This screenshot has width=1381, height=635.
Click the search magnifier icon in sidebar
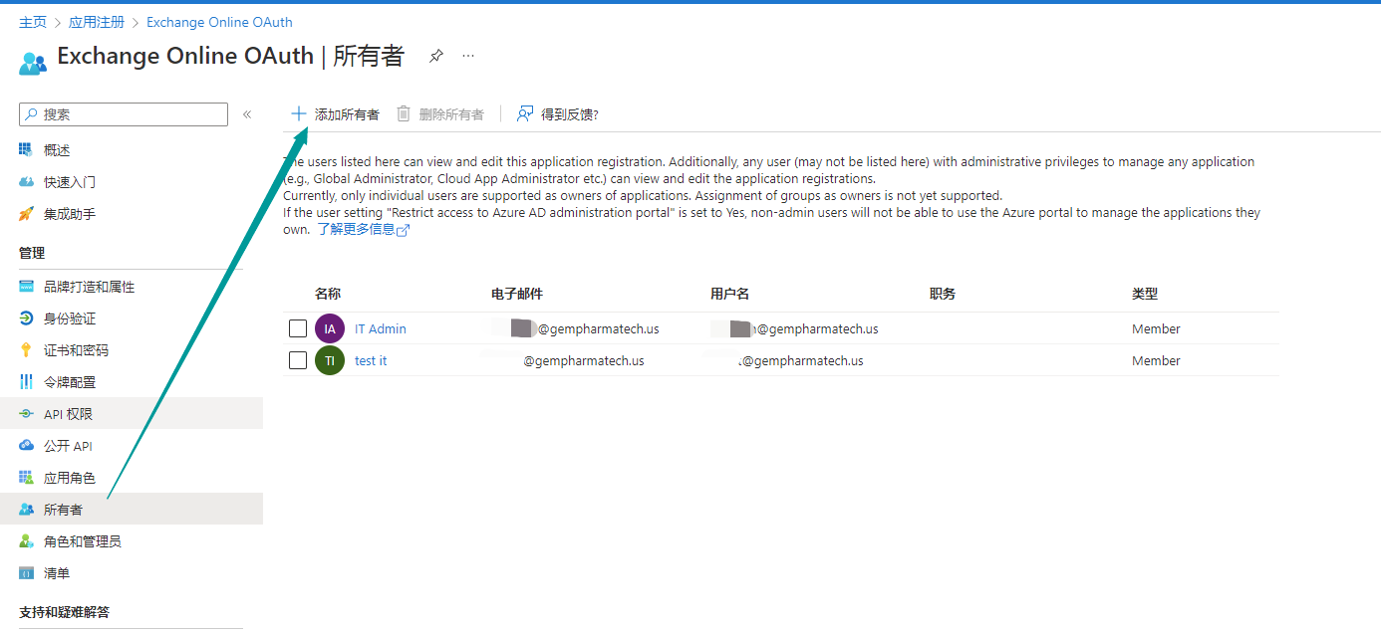click(32, 114)
